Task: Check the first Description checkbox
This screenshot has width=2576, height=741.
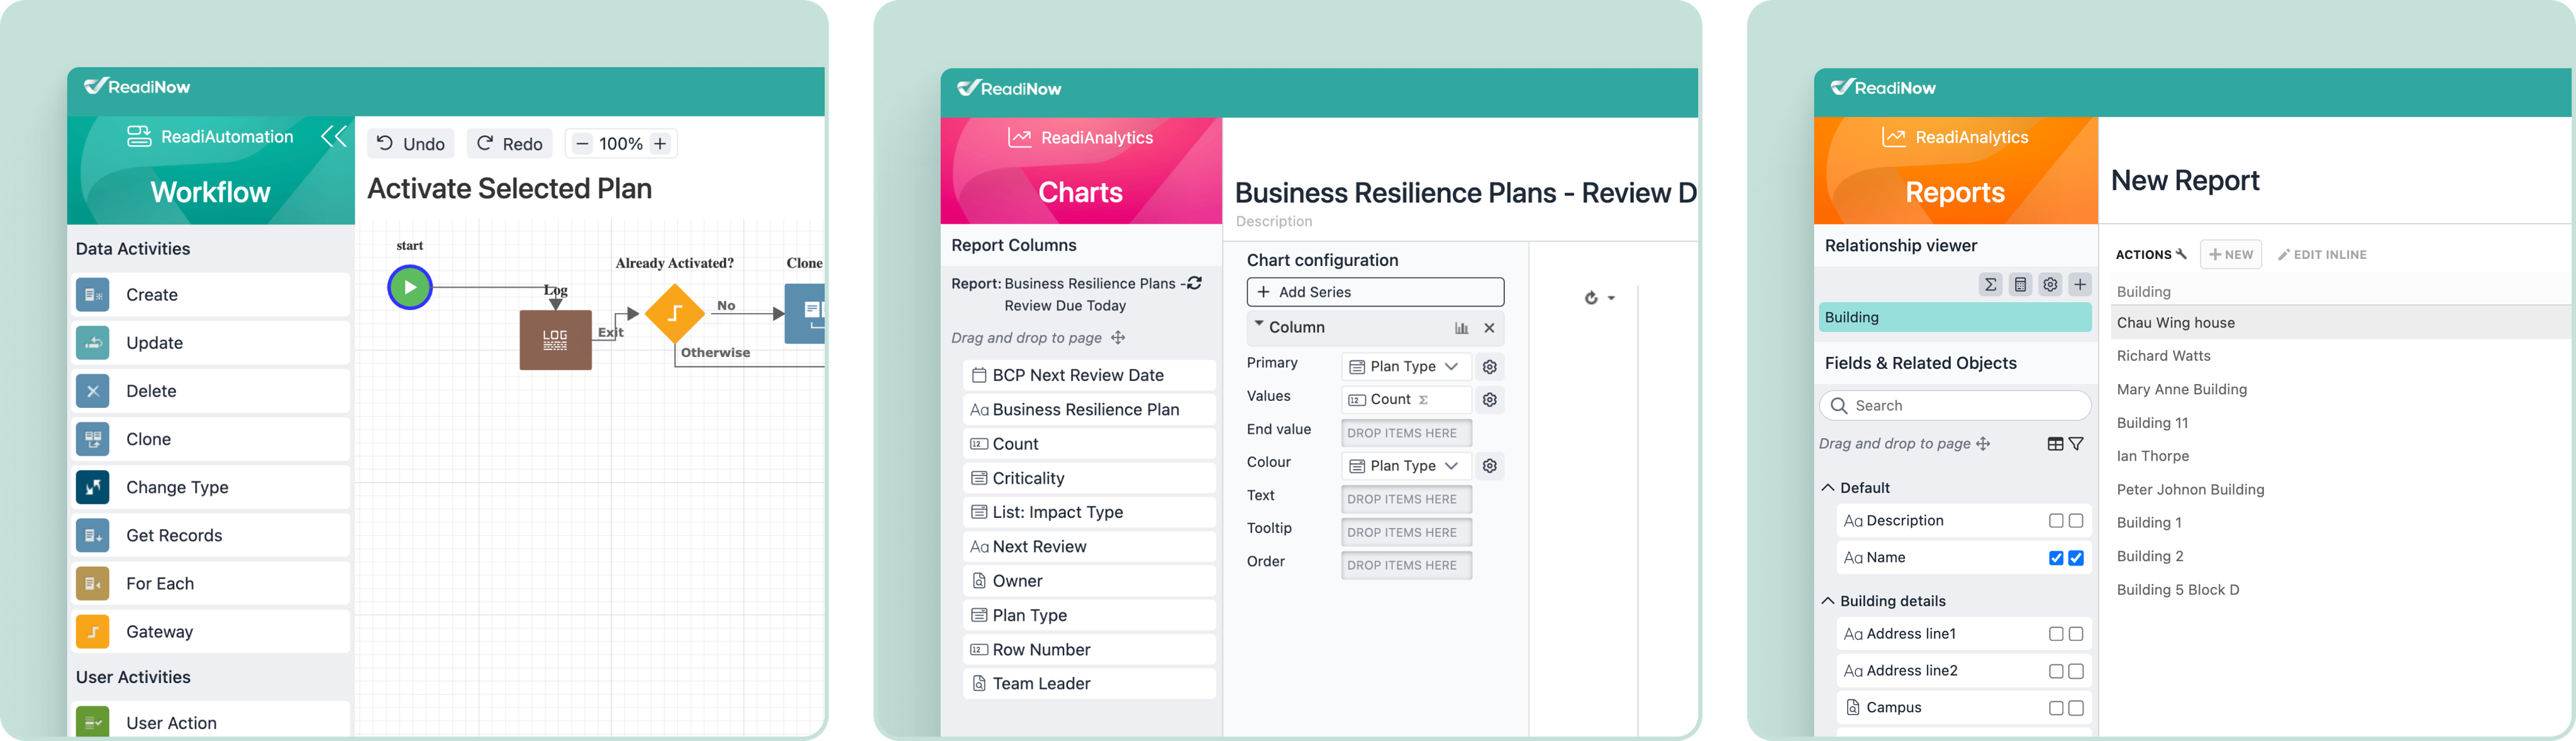Action: [x=2055, y=521]
